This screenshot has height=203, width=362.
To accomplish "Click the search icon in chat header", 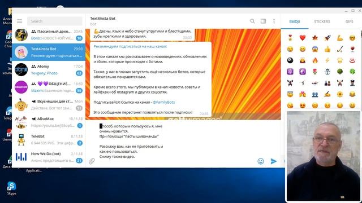I will [252, 21].
